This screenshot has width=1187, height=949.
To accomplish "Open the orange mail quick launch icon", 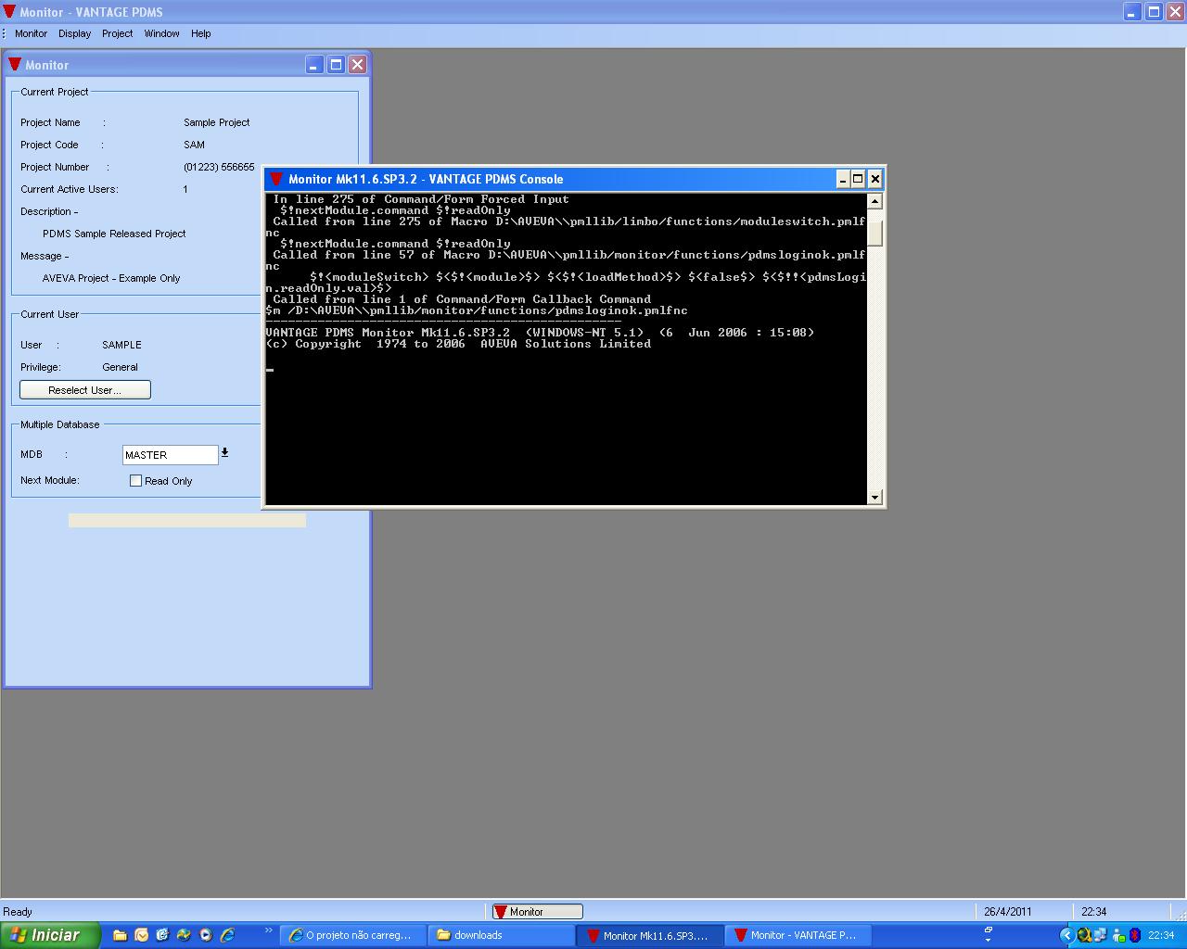I will click(141, 935).
